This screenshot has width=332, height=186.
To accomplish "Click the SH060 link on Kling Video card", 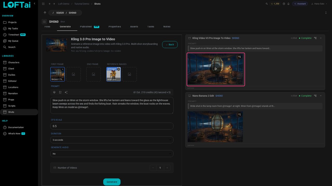I will [x=236, y=38].
